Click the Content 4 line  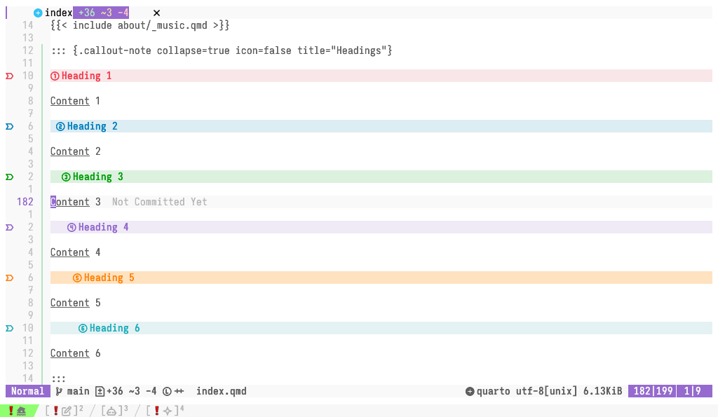point(75,253)
